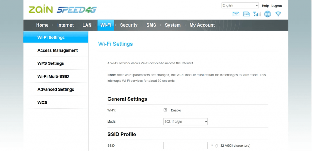Click the Help link
Screen dimensions: 312x151
[265, 6]
